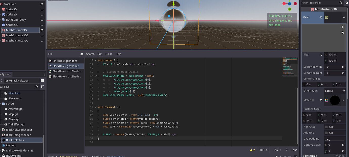Open the Search menu in the shader editor

[x=90, y=54]
